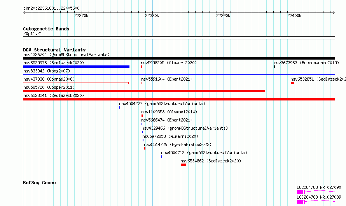The height and width of the screenshot is (206, 346).
Task: Click the blue nsv4500712 variant marker
Action: (x=162, y=157)
